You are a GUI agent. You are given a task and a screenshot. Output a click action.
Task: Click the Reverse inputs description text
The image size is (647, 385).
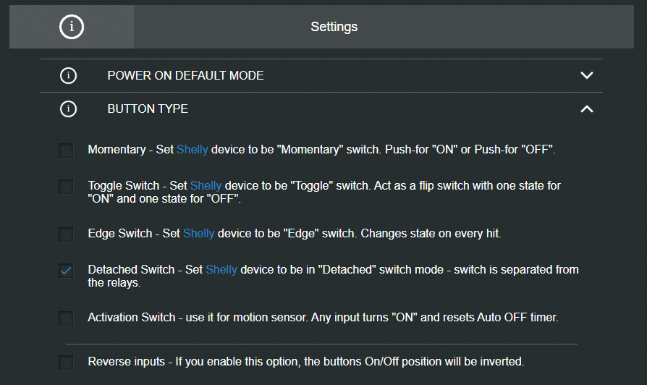tap(305, 361)
